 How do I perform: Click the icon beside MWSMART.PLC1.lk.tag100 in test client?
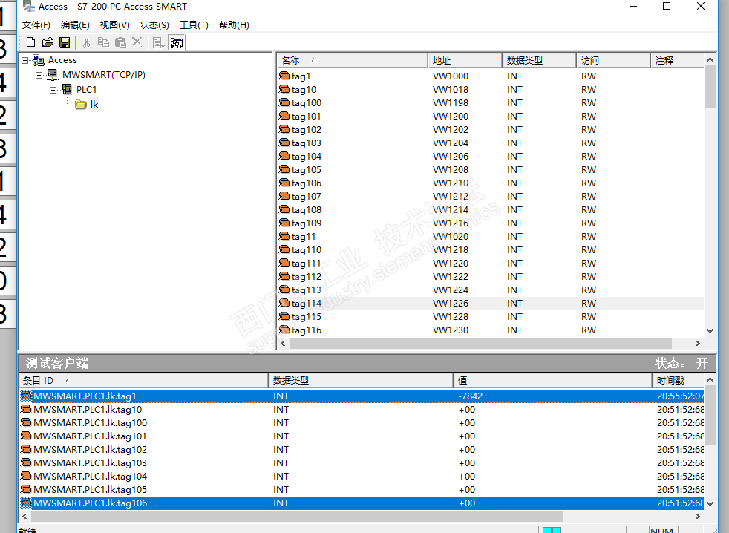27,423
